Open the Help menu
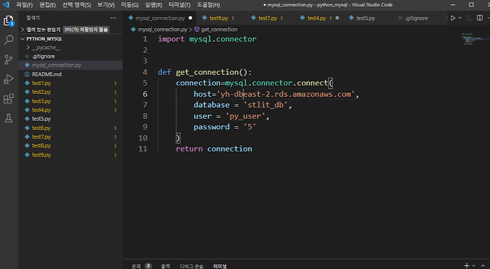Image resolution: width=490 pixels, height=269 pixels. pyautogui.click(x=208, y=5)
